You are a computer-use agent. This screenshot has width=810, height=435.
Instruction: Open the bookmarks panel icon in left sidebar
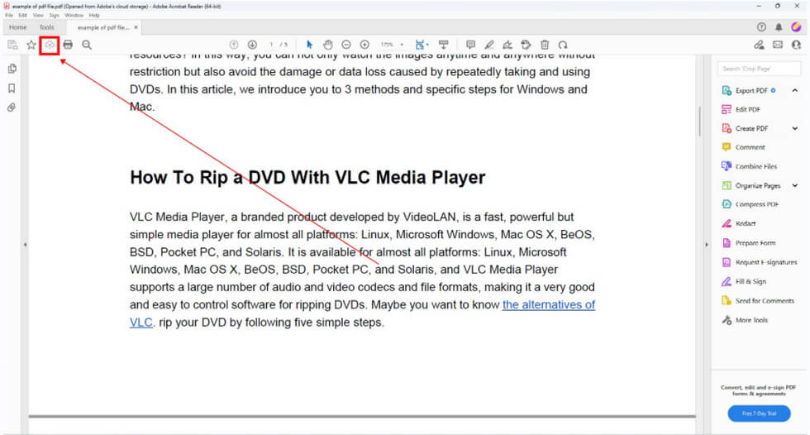(x=12, y=88)
